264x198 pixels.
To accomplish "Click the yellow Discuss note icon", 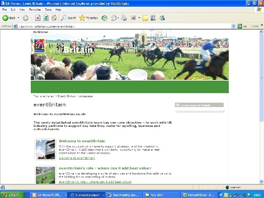I will click(145, 18).
